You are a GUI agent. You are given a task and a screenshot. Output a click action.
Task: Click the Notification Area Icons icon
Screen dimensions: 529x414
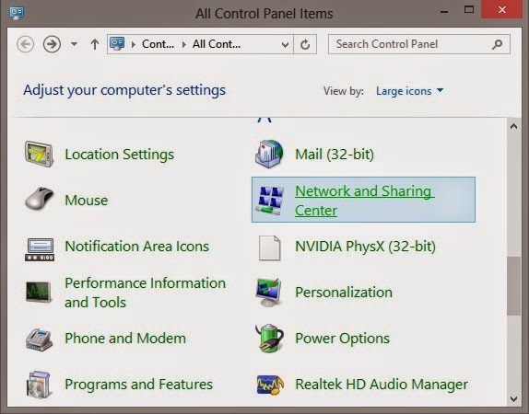(40, 249)
